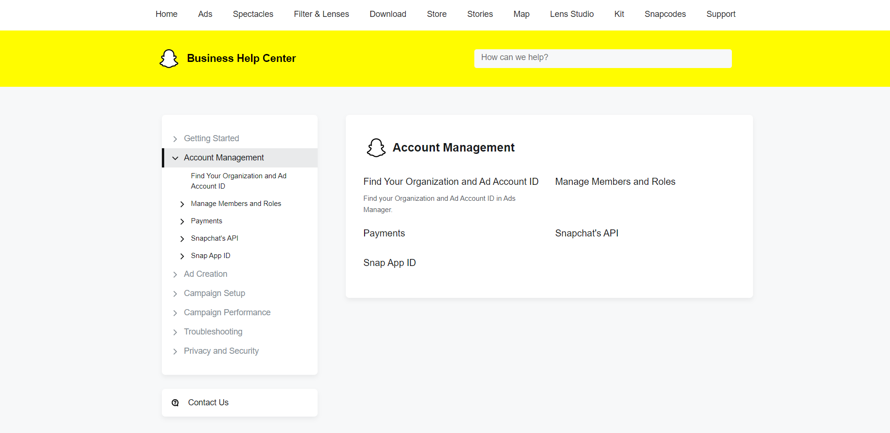Go to Support in top navigation
The image size is (890, 433).
point(721,14)
